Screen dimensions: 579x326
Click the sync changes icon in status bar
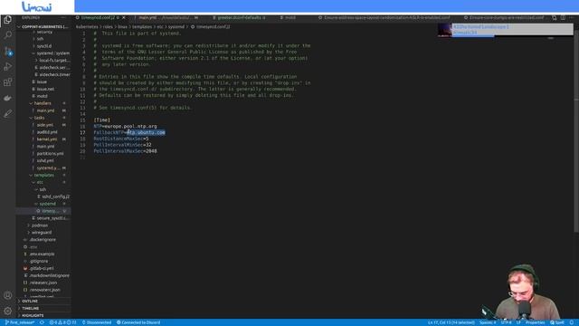tap(42, 322)
